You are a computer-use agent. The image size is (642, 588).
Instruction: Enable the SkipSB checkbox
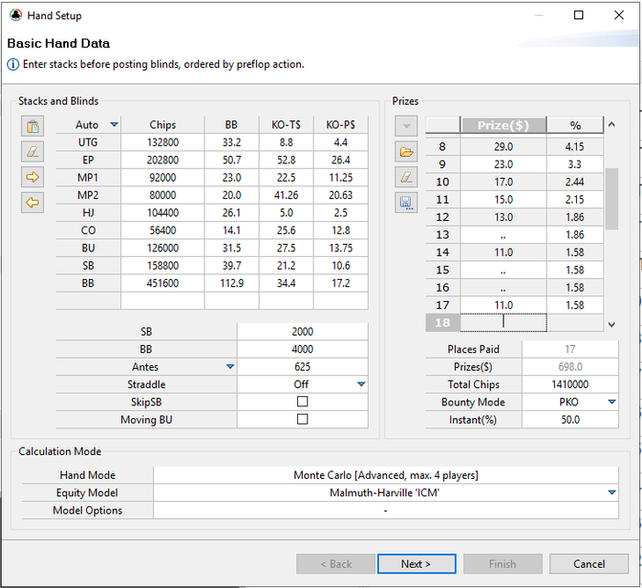(x=303, y=402)
